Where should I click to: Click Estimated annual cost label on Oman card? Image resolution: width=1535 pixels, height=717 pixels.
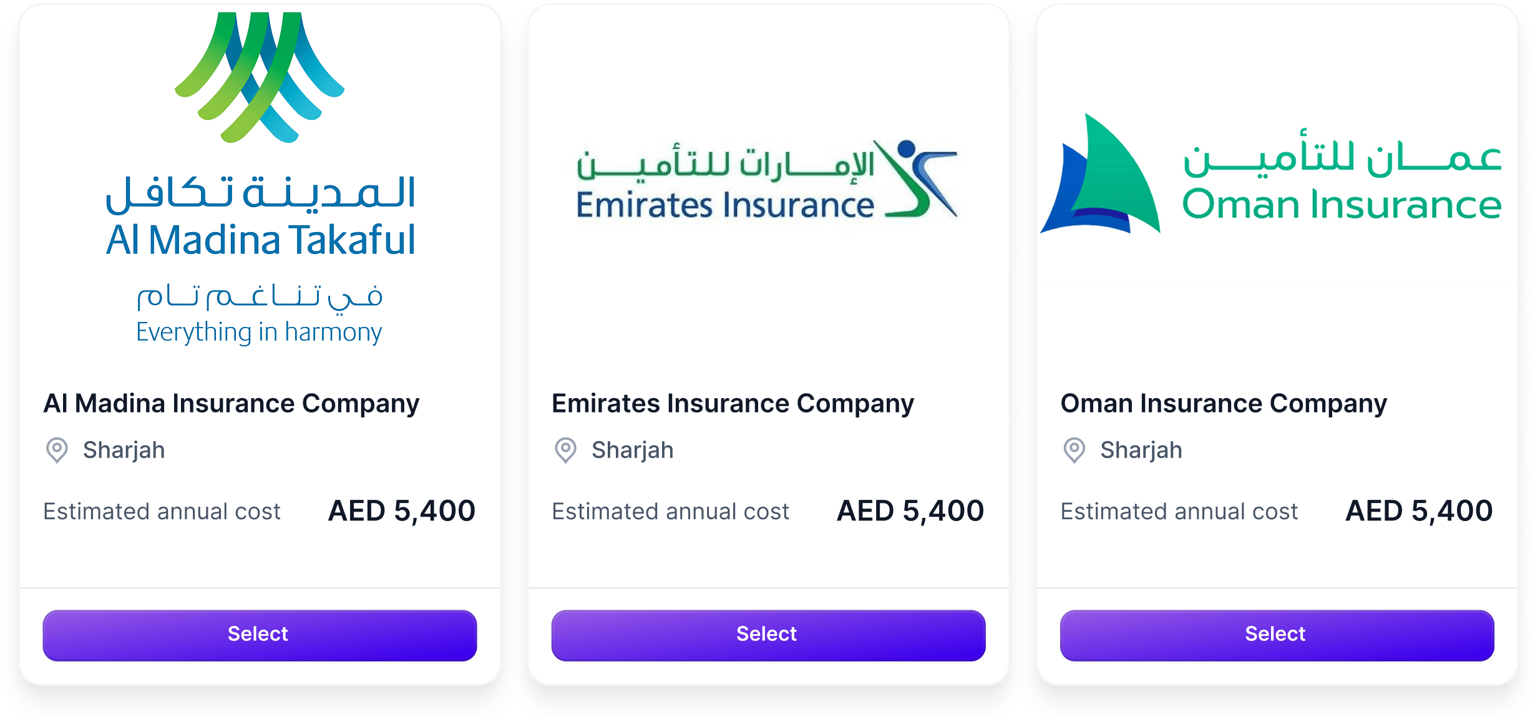[x=1179, y=512]
